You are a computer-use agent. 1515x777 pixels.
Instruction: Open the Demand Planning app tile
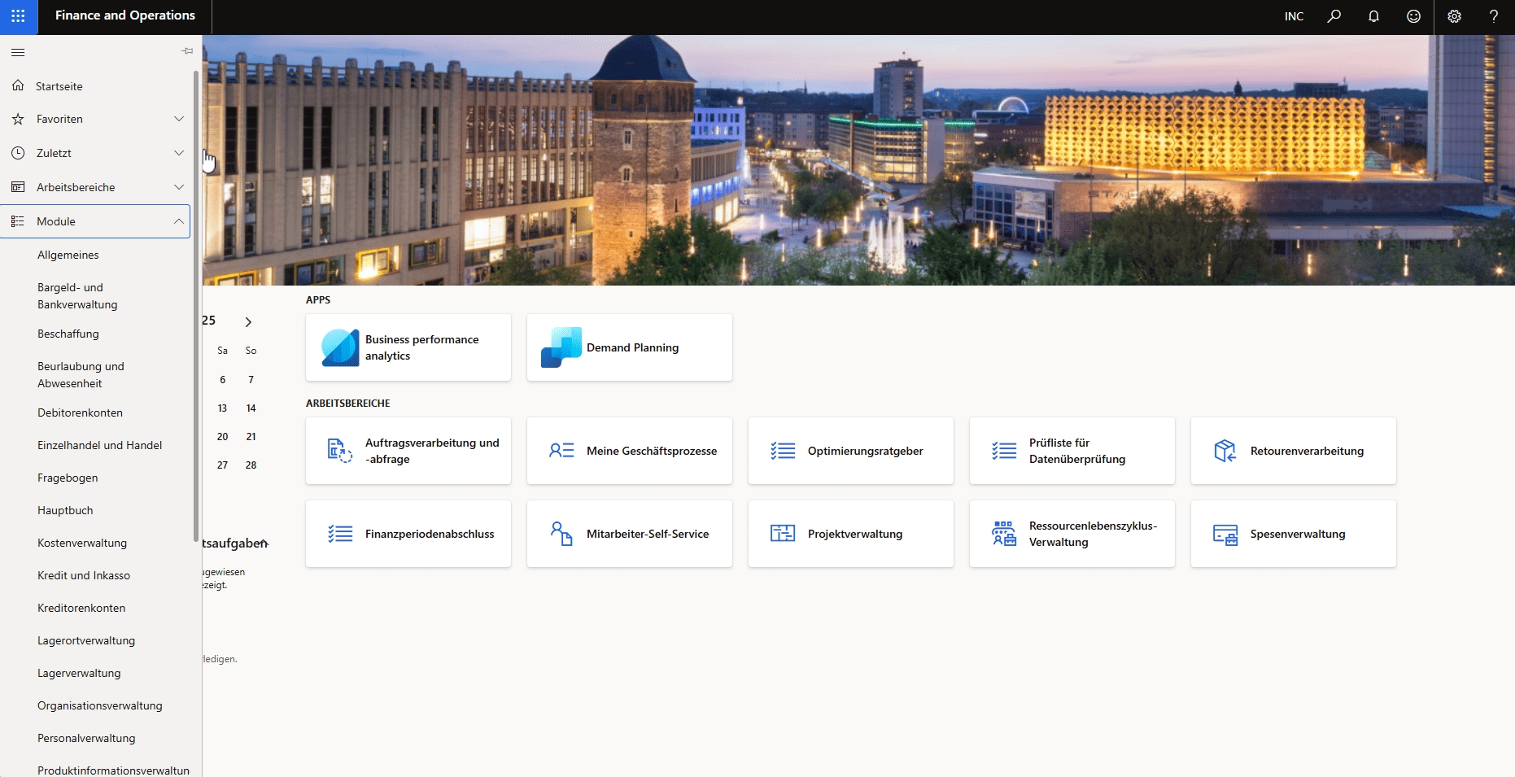point(629,347)
